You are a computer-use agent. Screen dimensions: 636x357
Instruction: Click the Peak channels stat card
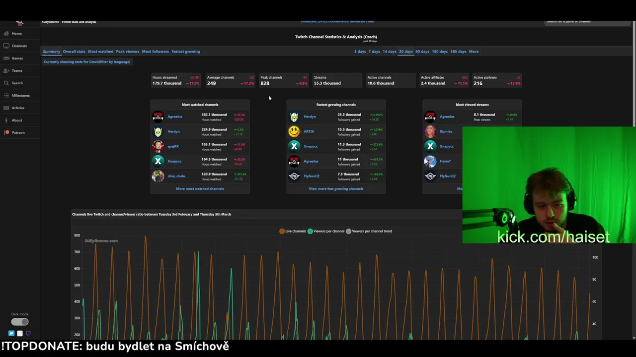point(284,80)
